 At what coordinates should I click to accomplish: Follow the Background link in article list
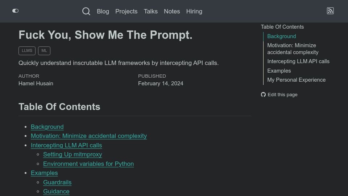coord(47,127)
